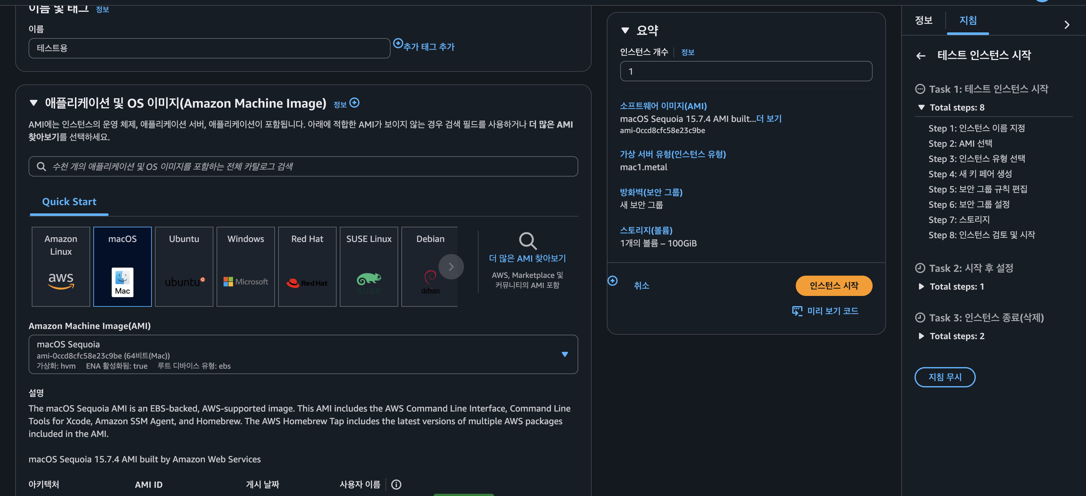Screen dimensions: 1086x496
Task: Select the macOS AMI tile
Action: click(122, 266)
